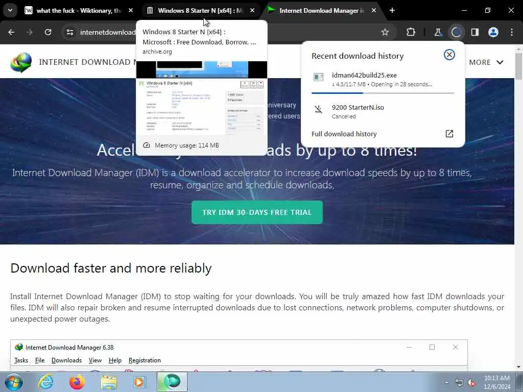The height and width of the screenshot is (392, 523).
Task: Open File menu in IDM screenshot
Action: (x=40, y=360)
